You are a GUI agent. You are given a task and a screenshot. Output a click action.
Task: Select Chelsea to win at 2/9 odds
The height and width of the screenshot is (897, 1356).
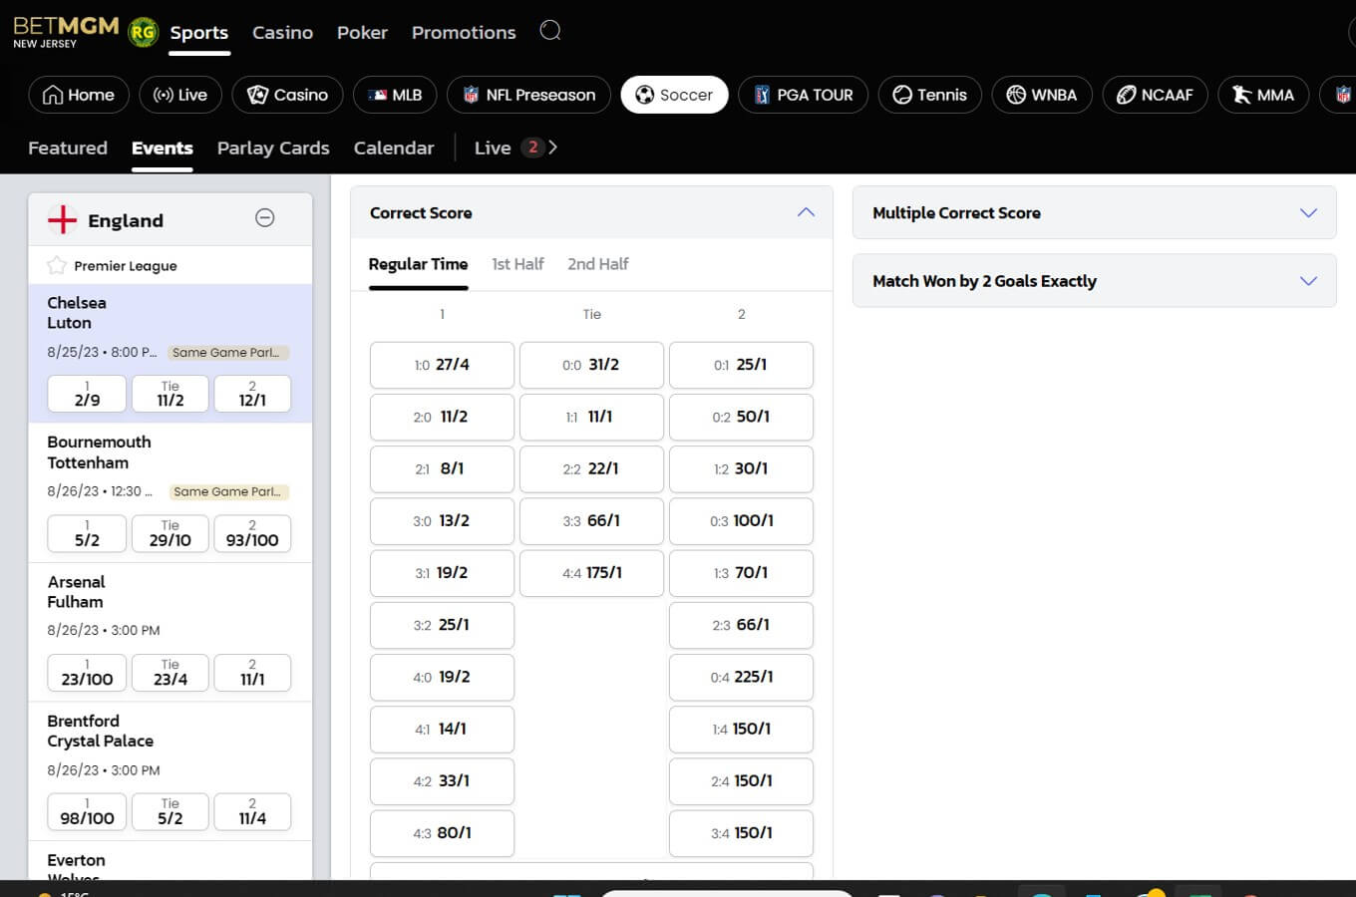tap(86, 393)
